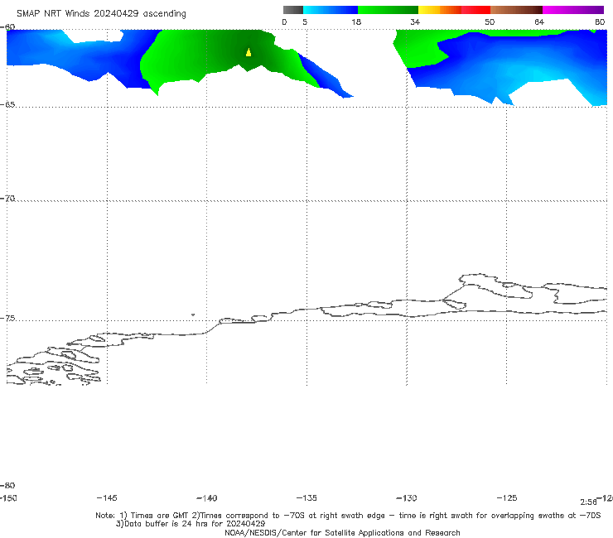This screenshot has height=538, width=613.
Task: Pick the red segment of the color bar
Action: click(x=475, y=10)
